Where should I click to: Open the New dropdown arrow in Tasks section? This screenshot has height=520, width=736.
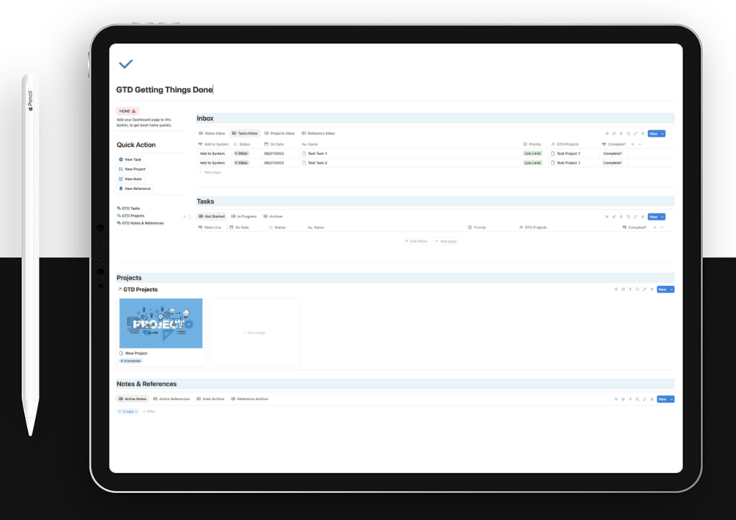(663, 216)
